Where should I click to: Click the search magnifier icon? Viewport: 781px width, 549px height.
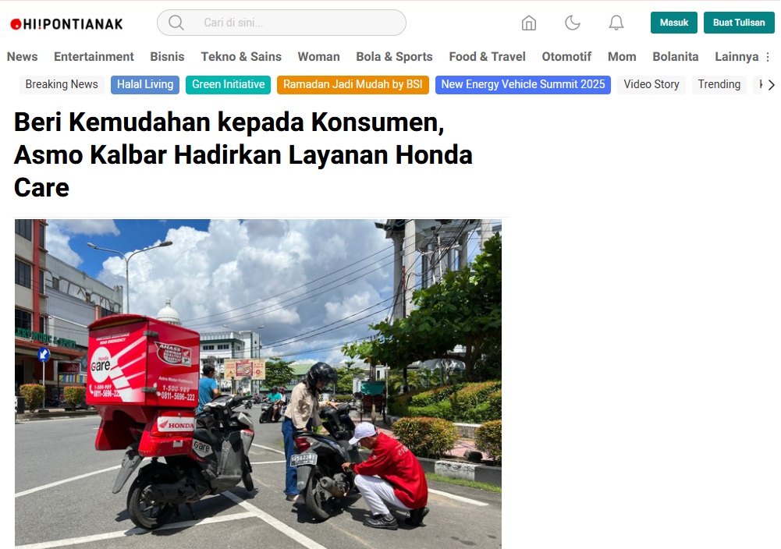(x=176, y=23)
